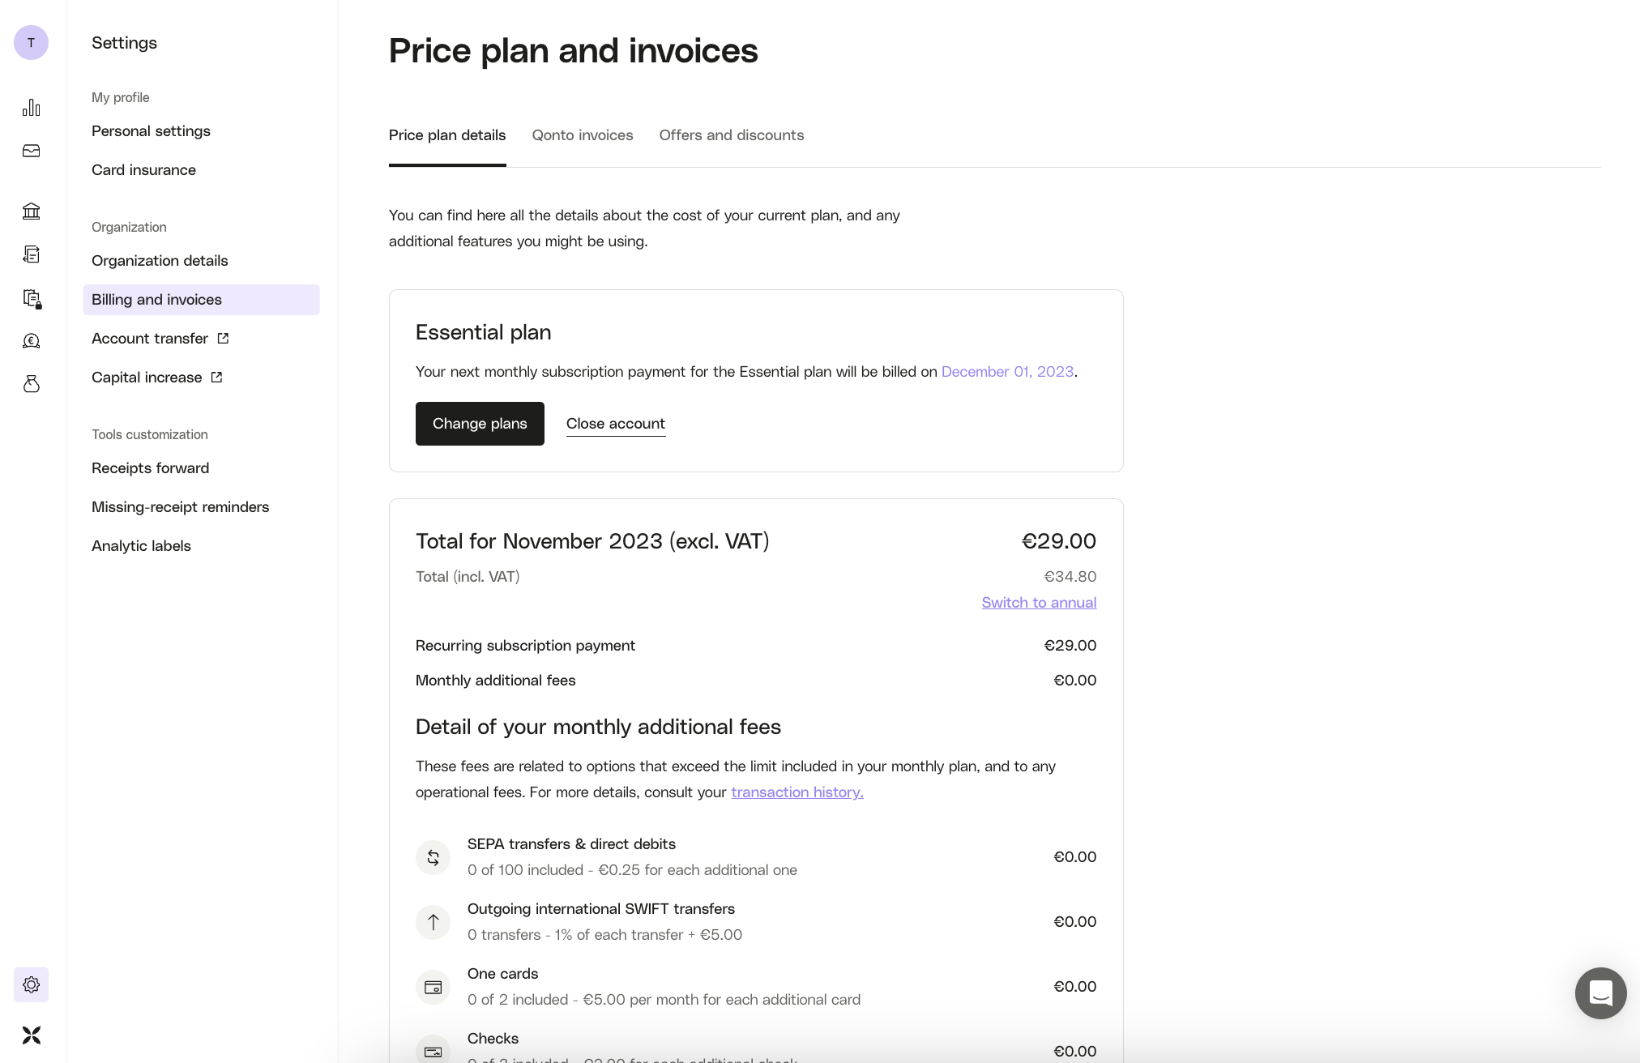Click the external link icon beside Capital increase
1640x1063 pixels.
[216, 377]
